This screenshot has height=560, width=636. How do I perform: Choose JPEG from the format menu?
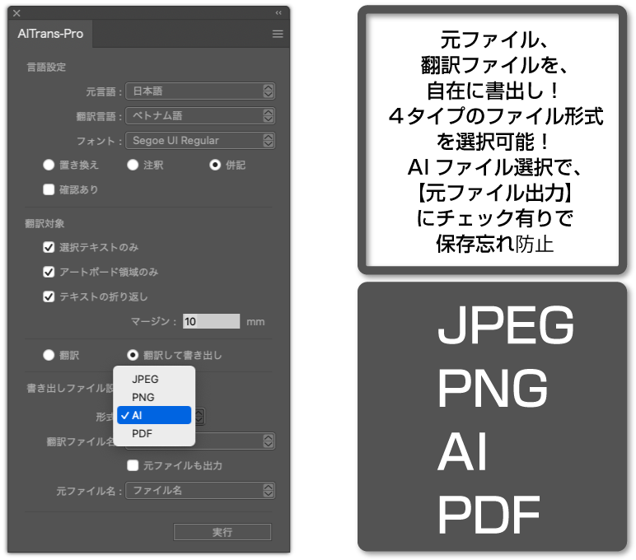coord(154,379)
